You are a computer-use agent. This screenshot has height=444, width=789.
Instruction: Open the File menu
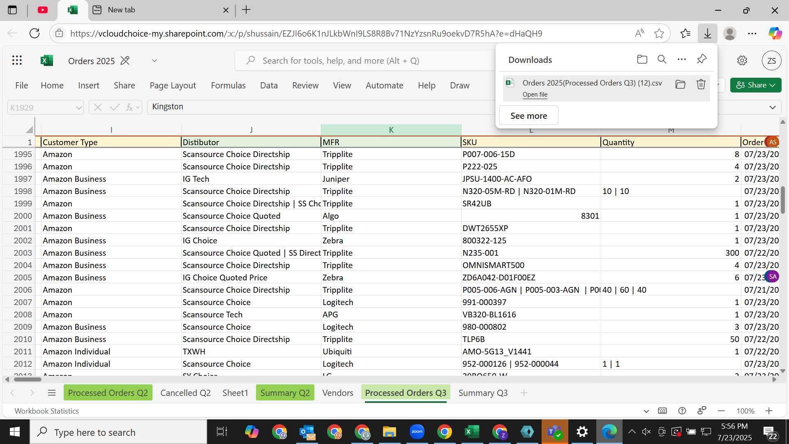[21, 85]
